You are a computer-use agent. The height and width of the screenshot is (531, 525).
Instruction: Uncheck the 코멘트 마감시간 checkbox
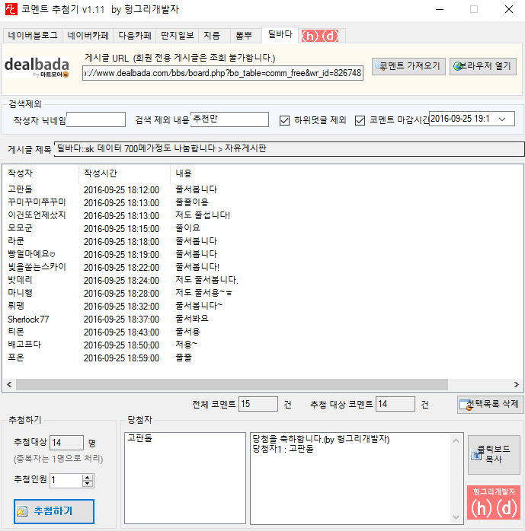click(361, 120)
